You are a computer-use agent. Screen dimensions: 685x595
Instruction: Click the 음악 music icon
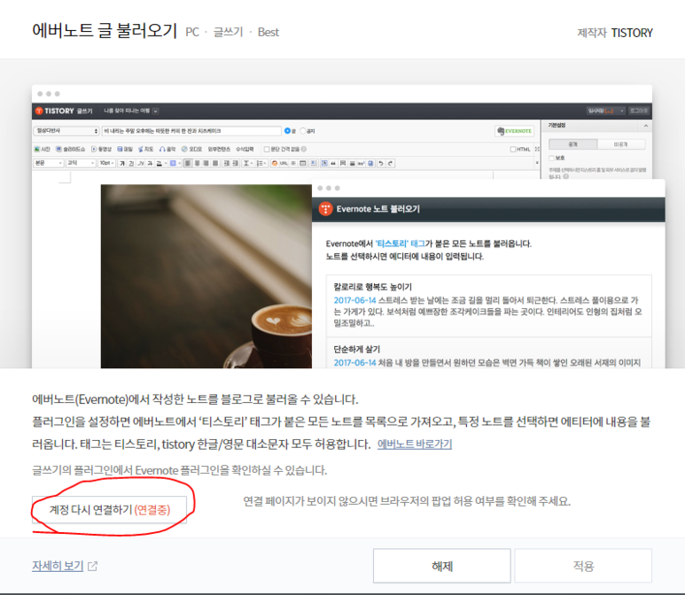167,150
